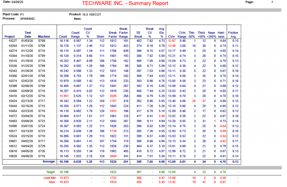Image resolution: width=287 pixels, height=187 pixels.
Task: Select project number 10336
Action: coord(13,66)
